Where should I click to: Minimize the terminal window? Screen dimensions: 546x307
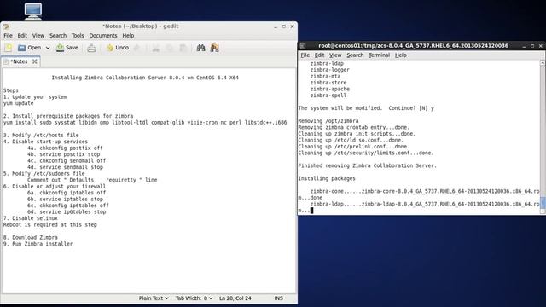(524, 46)
